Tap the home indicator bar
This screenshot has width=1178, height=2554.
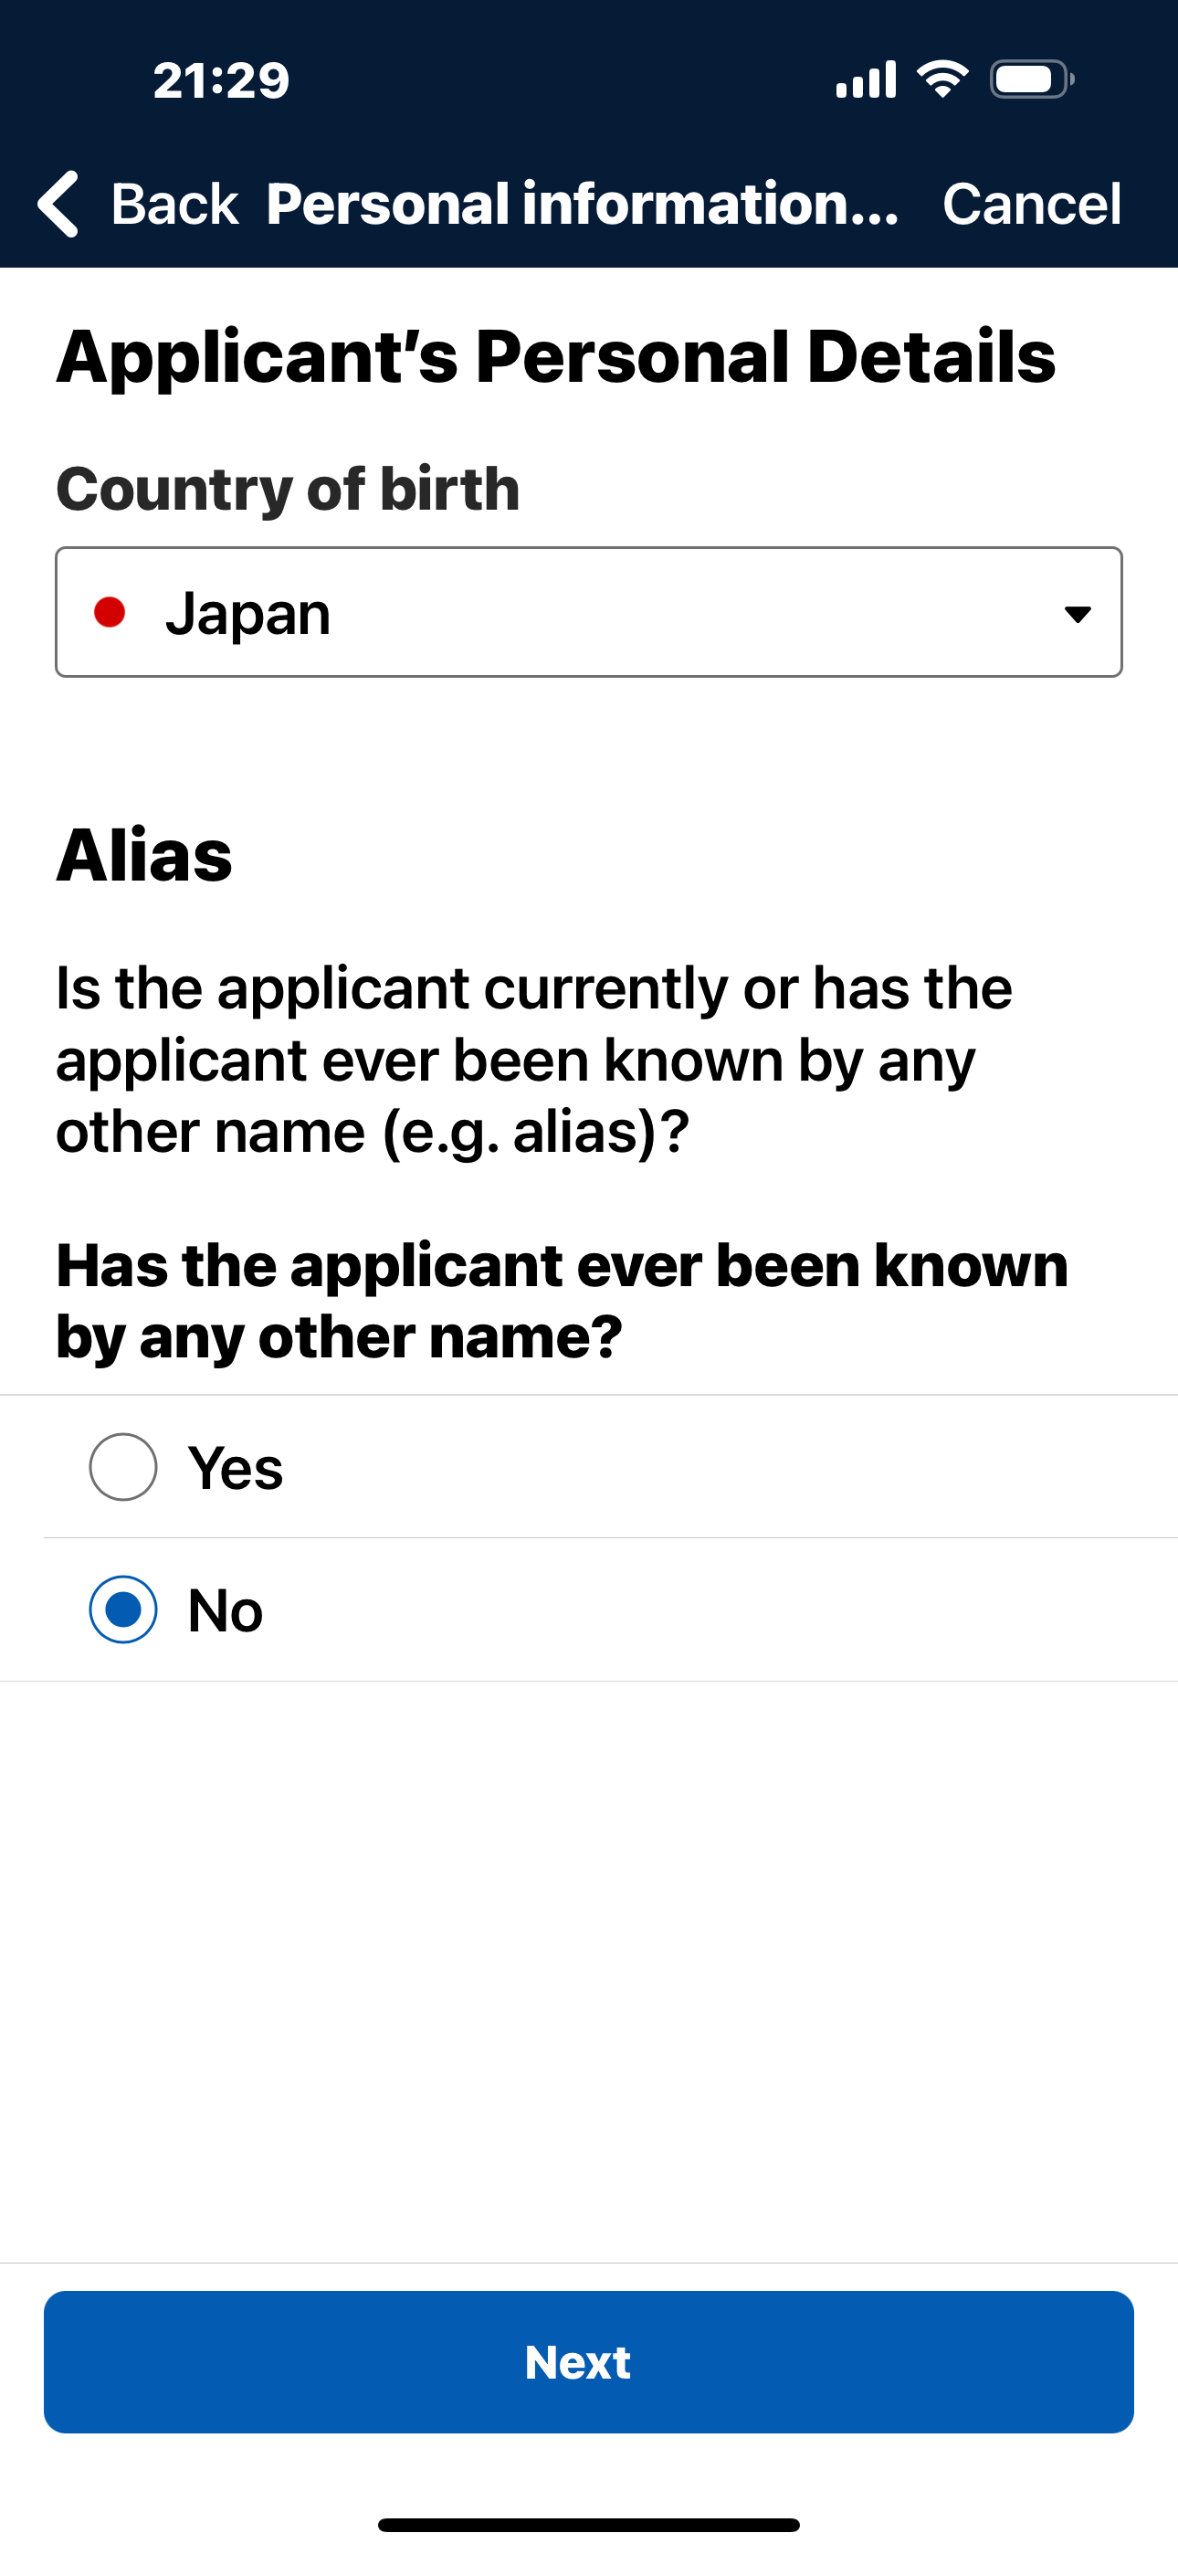coord(589,2524)
